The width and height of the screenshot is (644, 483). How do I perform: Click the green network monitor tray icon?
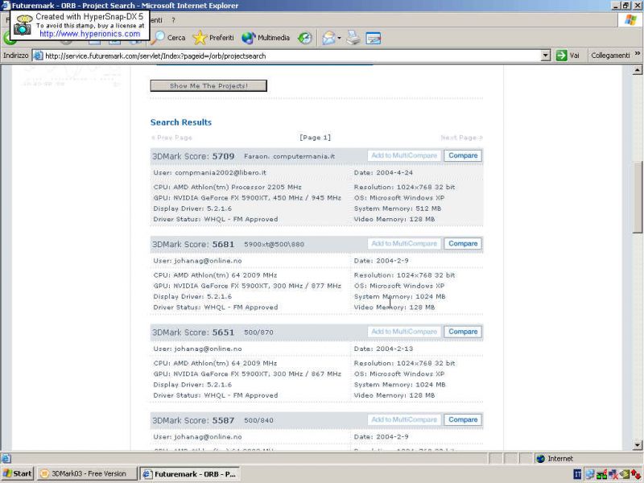click(601, 474)
